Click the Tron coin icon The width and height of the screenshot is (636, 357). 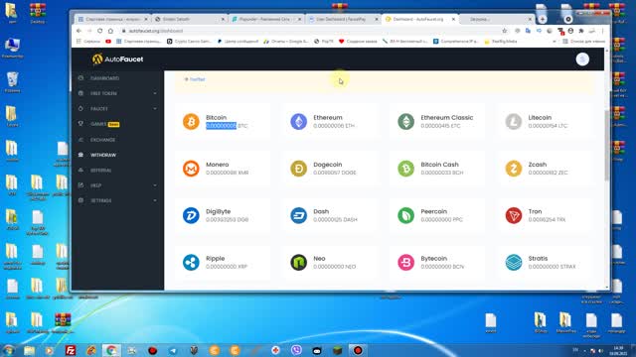[x=514, y=215]
